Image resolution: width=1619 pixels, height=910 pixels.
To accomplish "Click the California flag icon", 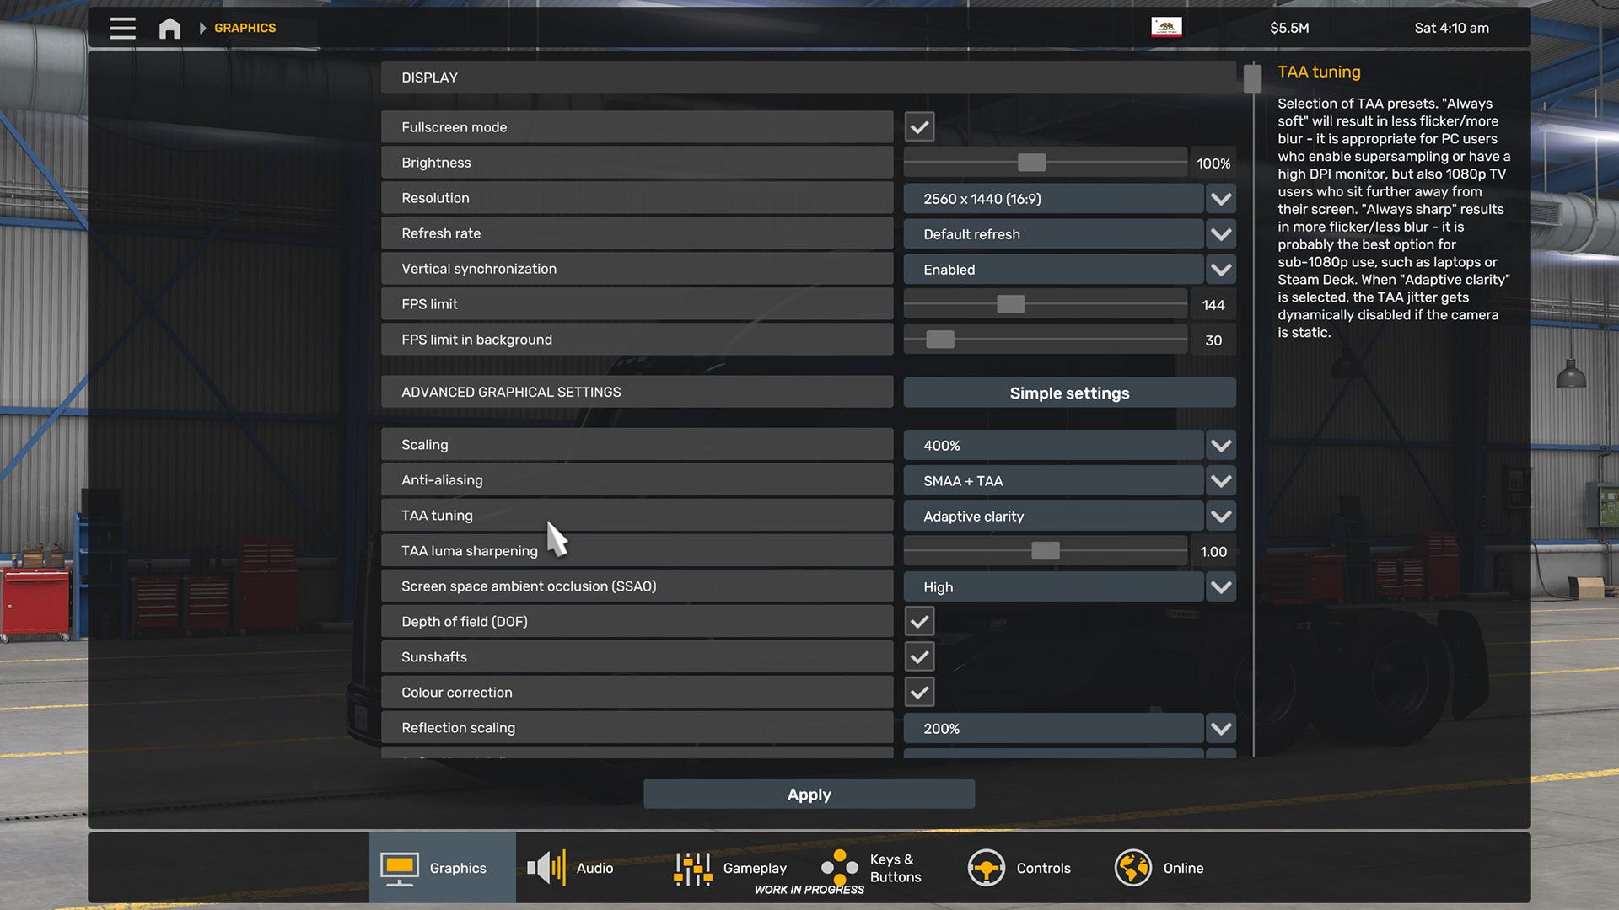I will tap(1166, 27).
